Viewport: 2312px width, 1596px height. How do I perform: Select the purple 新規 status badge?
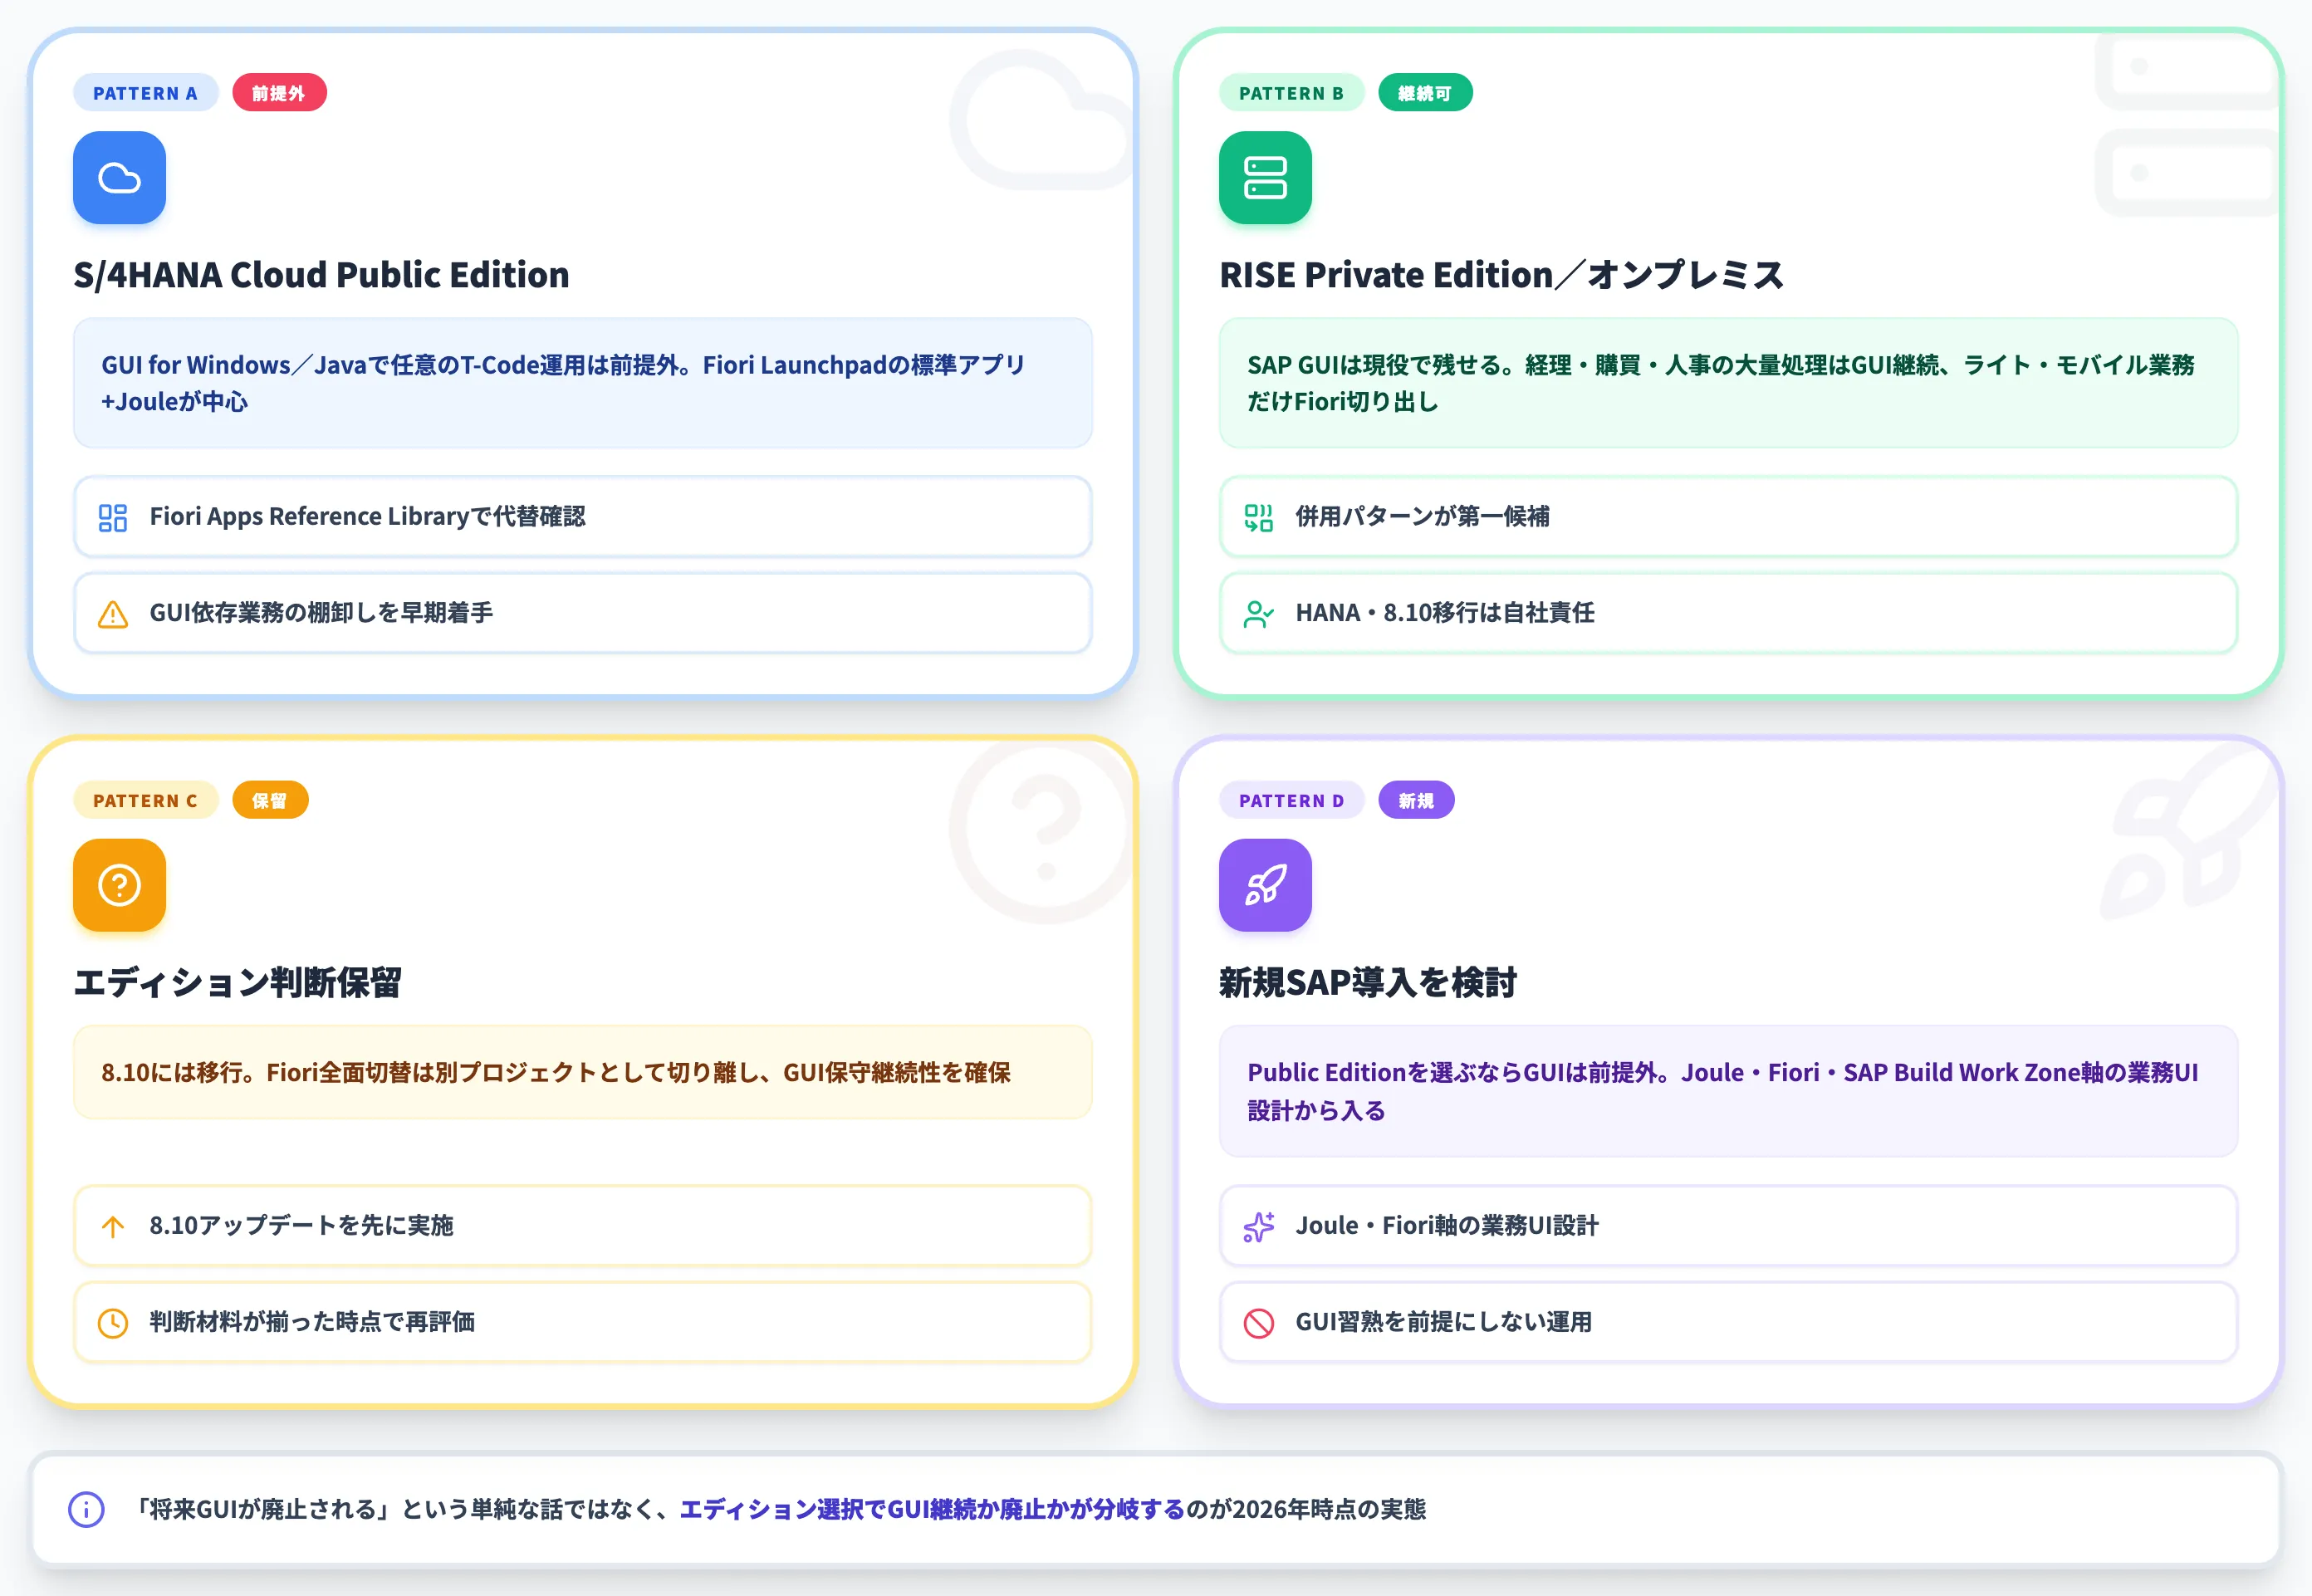(1416, 800)
